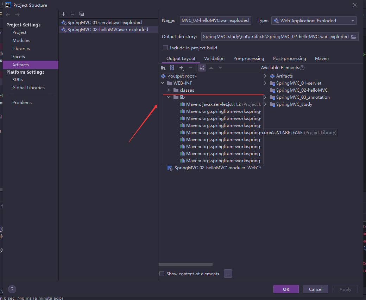This screenshot has height=300, width=366.
Task: Click the Add Copy Of plus icon
Action: (181, 68)
